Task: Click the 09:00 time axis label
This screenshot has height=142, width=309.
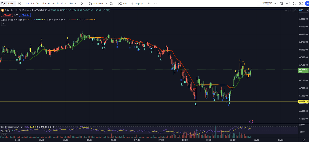Action: pyautogui.click(x=233, y=140)
